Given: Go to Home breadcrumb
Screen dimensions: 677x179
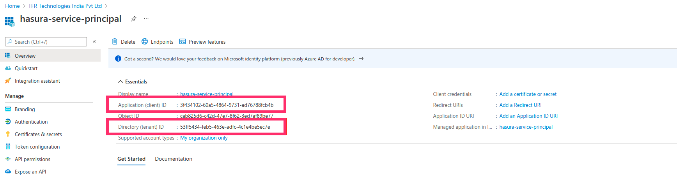Looking at the screenshot, I should (12, 6).
